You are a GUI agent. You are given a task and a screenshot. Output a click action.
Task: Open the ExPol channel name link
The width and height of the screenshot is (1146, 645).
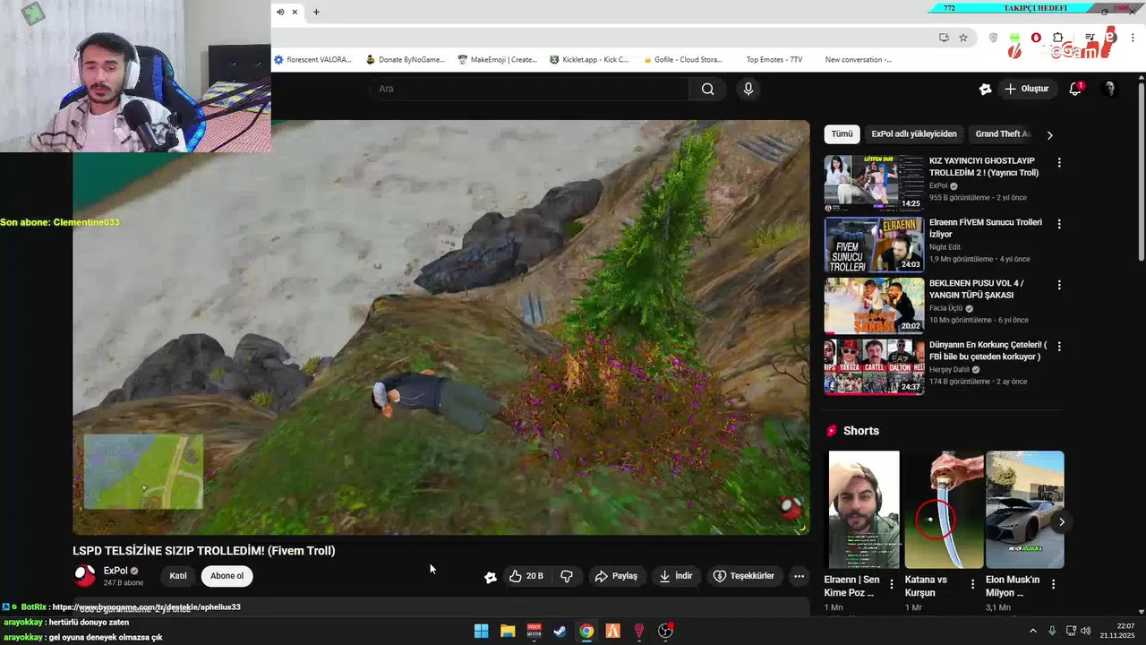point(115,571)
